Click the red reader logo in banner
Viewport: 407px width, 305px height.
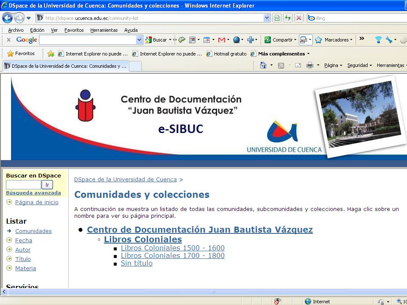[x=85, y=105]
